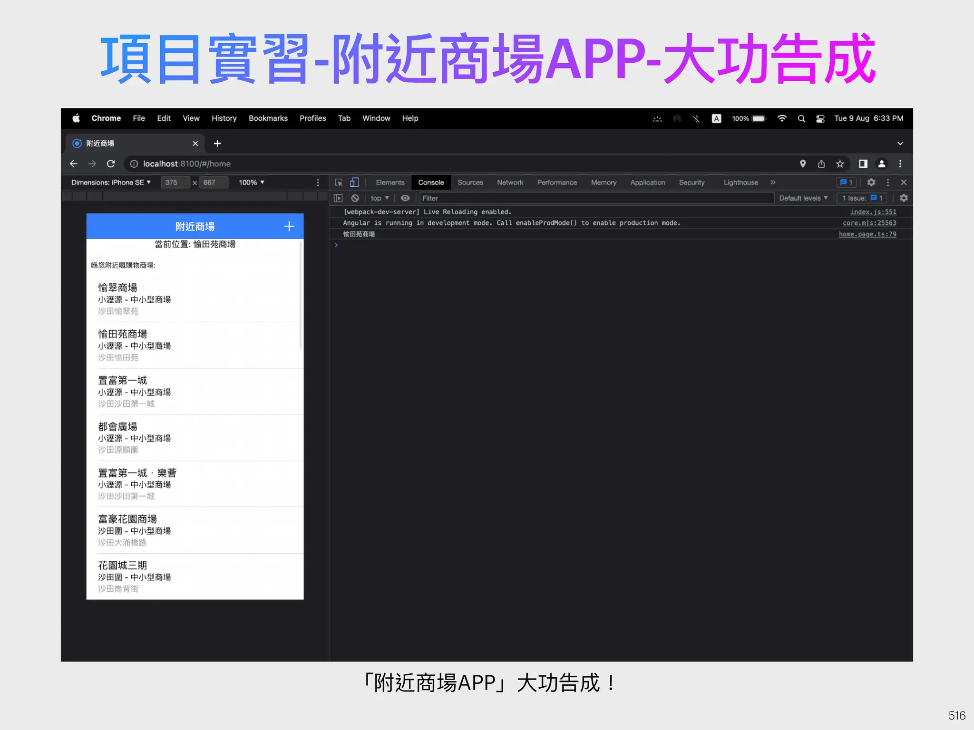Toggle the device toolbar icon in DevTools
Viewport: 974px width, 730px height.
(x=354, y=182)
